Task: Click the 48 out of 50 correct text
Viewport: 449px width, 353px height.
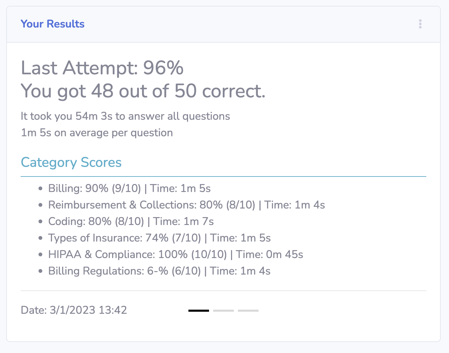Action: pos(143,91)
